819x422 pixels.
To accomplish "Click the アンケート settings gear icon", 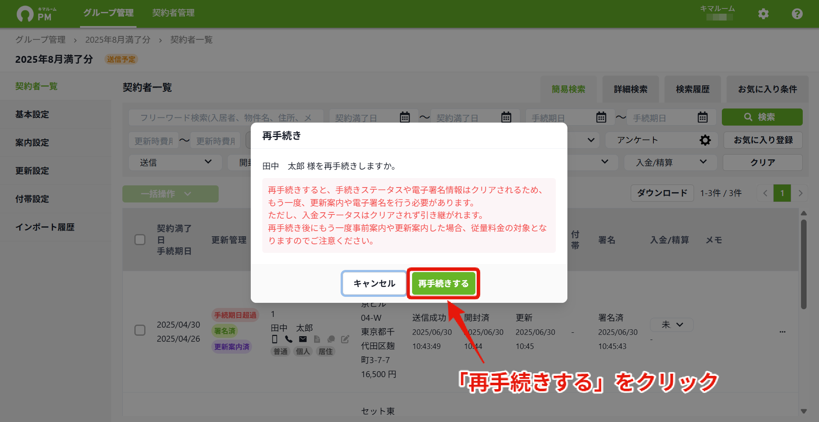I will click(705, 140).
